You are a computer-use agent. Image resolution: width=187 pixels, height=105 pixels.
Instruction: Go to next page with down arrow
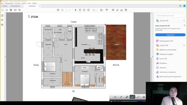(x=62, y=10)
